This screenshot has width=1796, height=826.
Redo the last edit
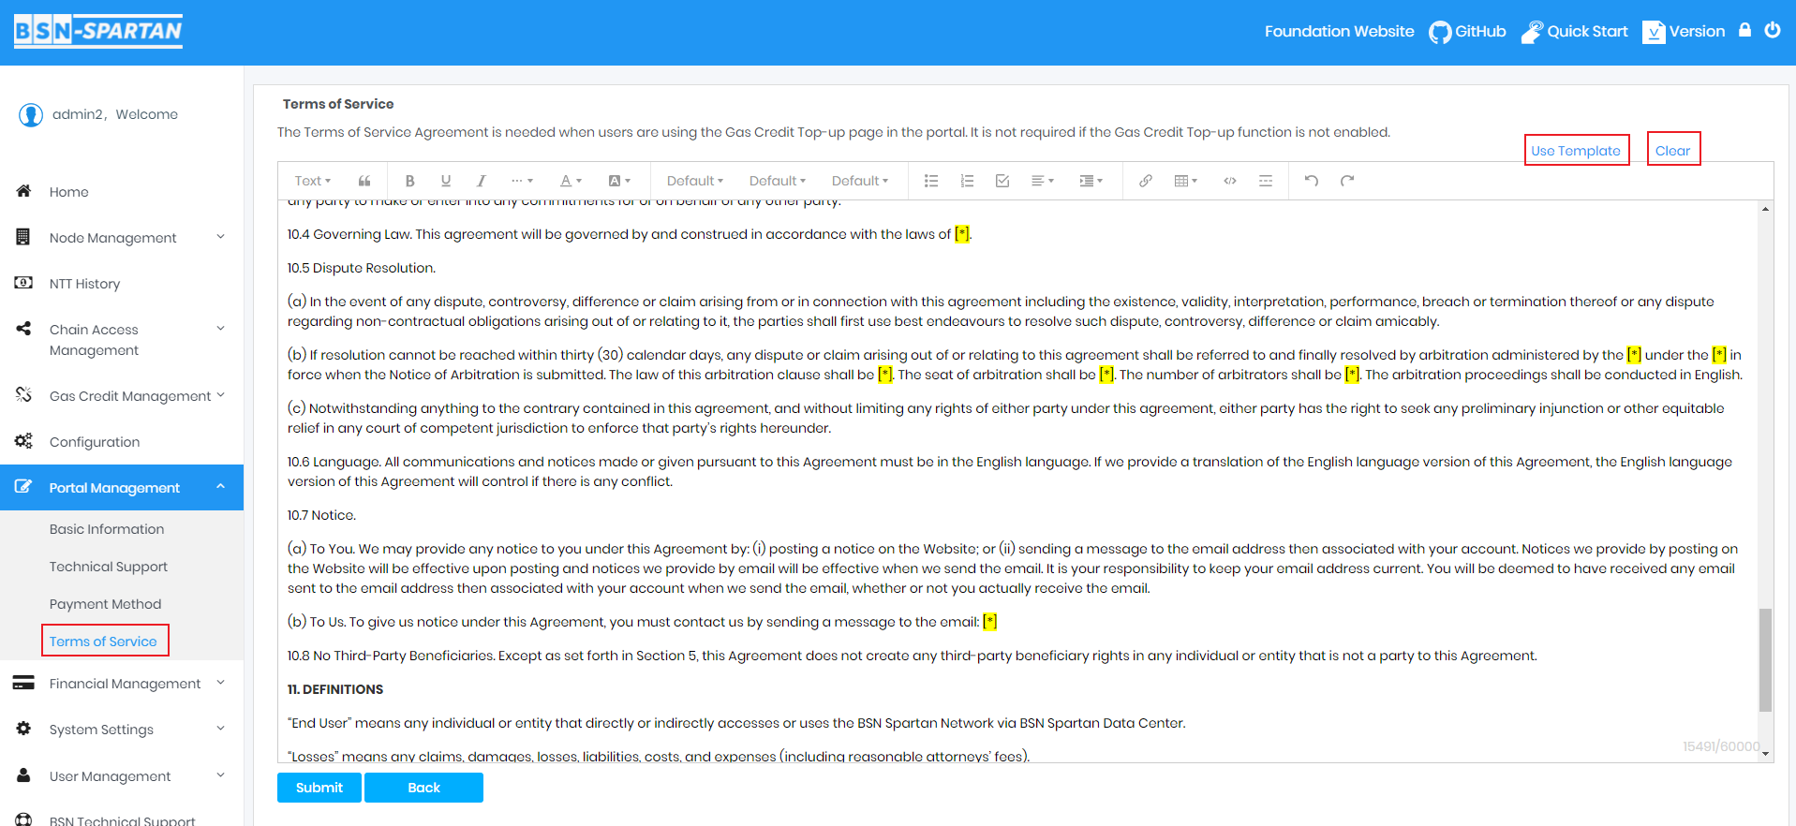(x=1346, y=181)
